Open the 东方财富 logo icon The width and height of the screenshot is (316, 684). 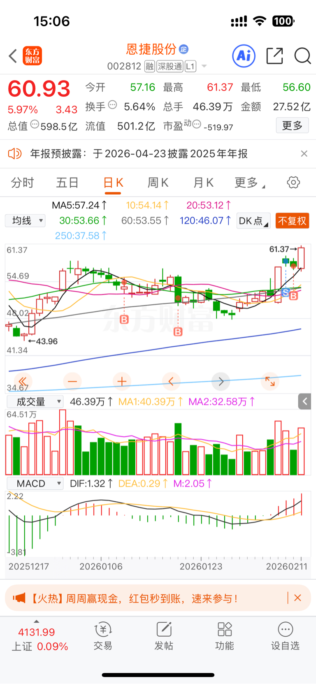tap(32, 56)
